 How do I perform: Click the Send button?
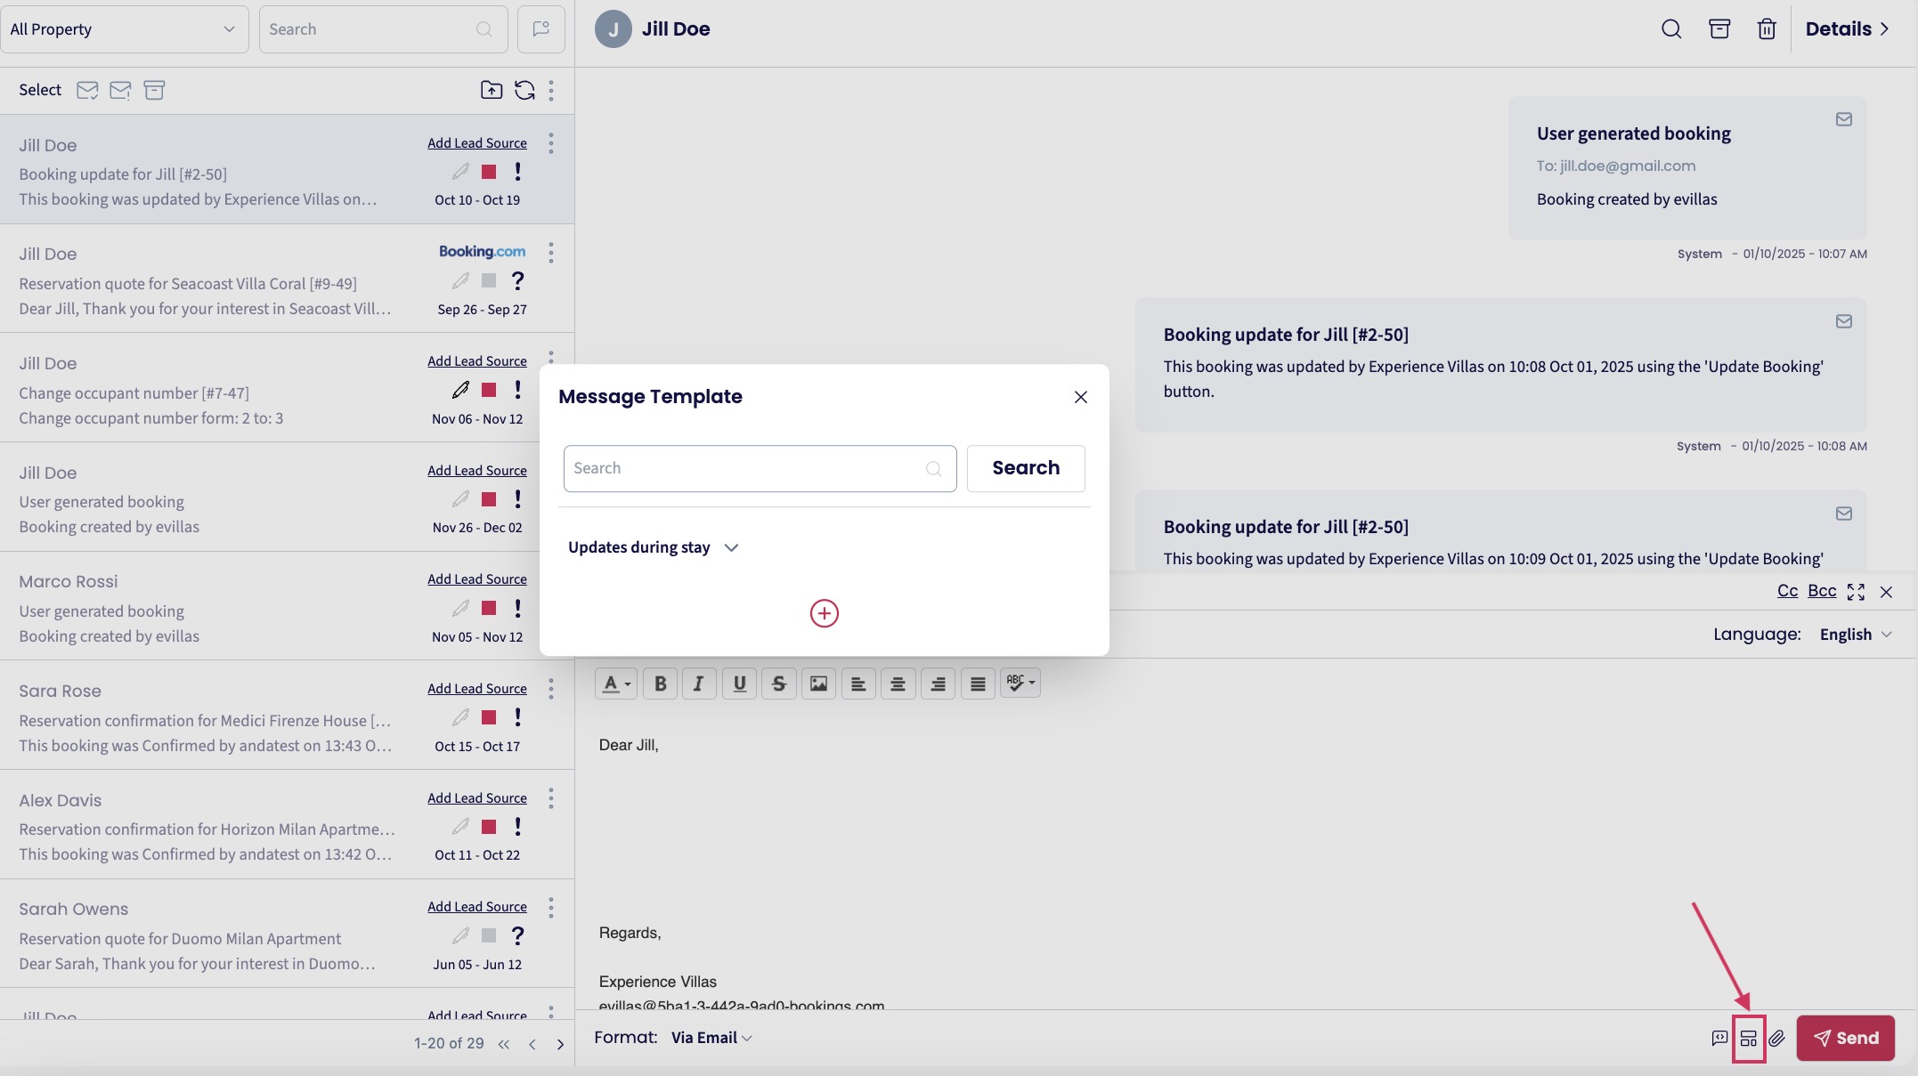click(1845, 1039)
